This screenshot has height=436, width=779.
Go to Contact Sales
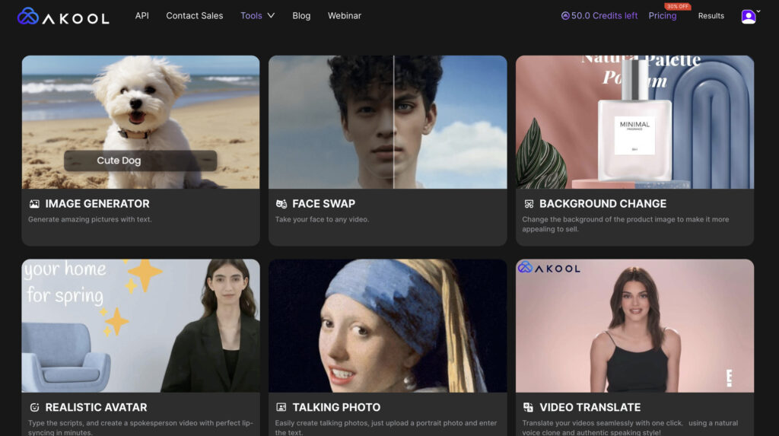194,16
